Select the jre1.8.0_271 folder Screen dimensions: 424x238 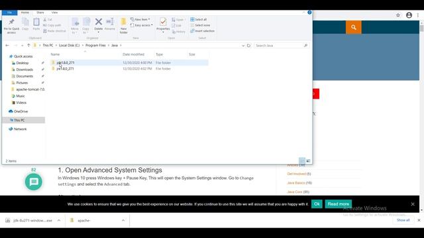[129, 69]
